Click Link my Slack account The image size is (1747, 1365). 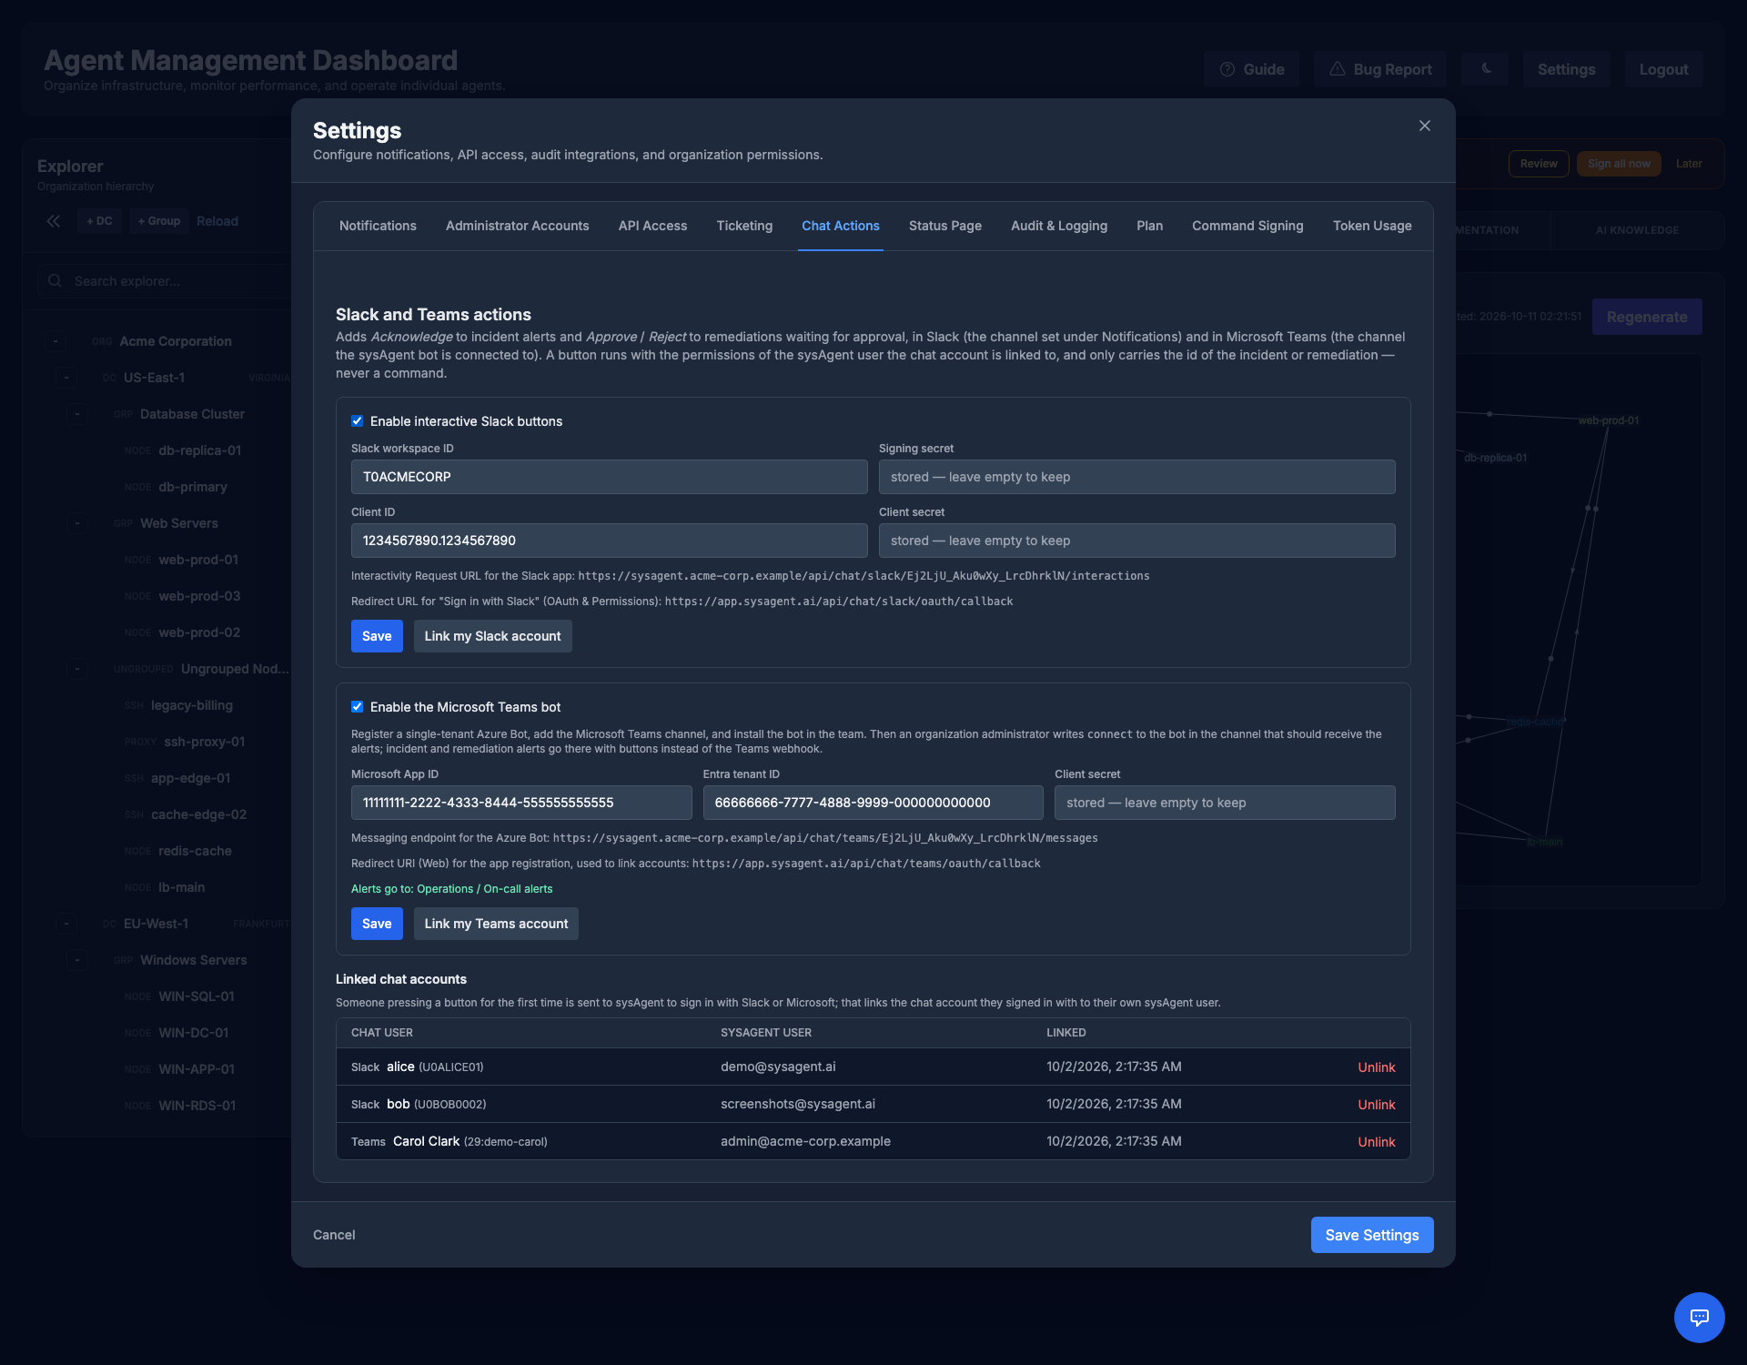[492, 636]
